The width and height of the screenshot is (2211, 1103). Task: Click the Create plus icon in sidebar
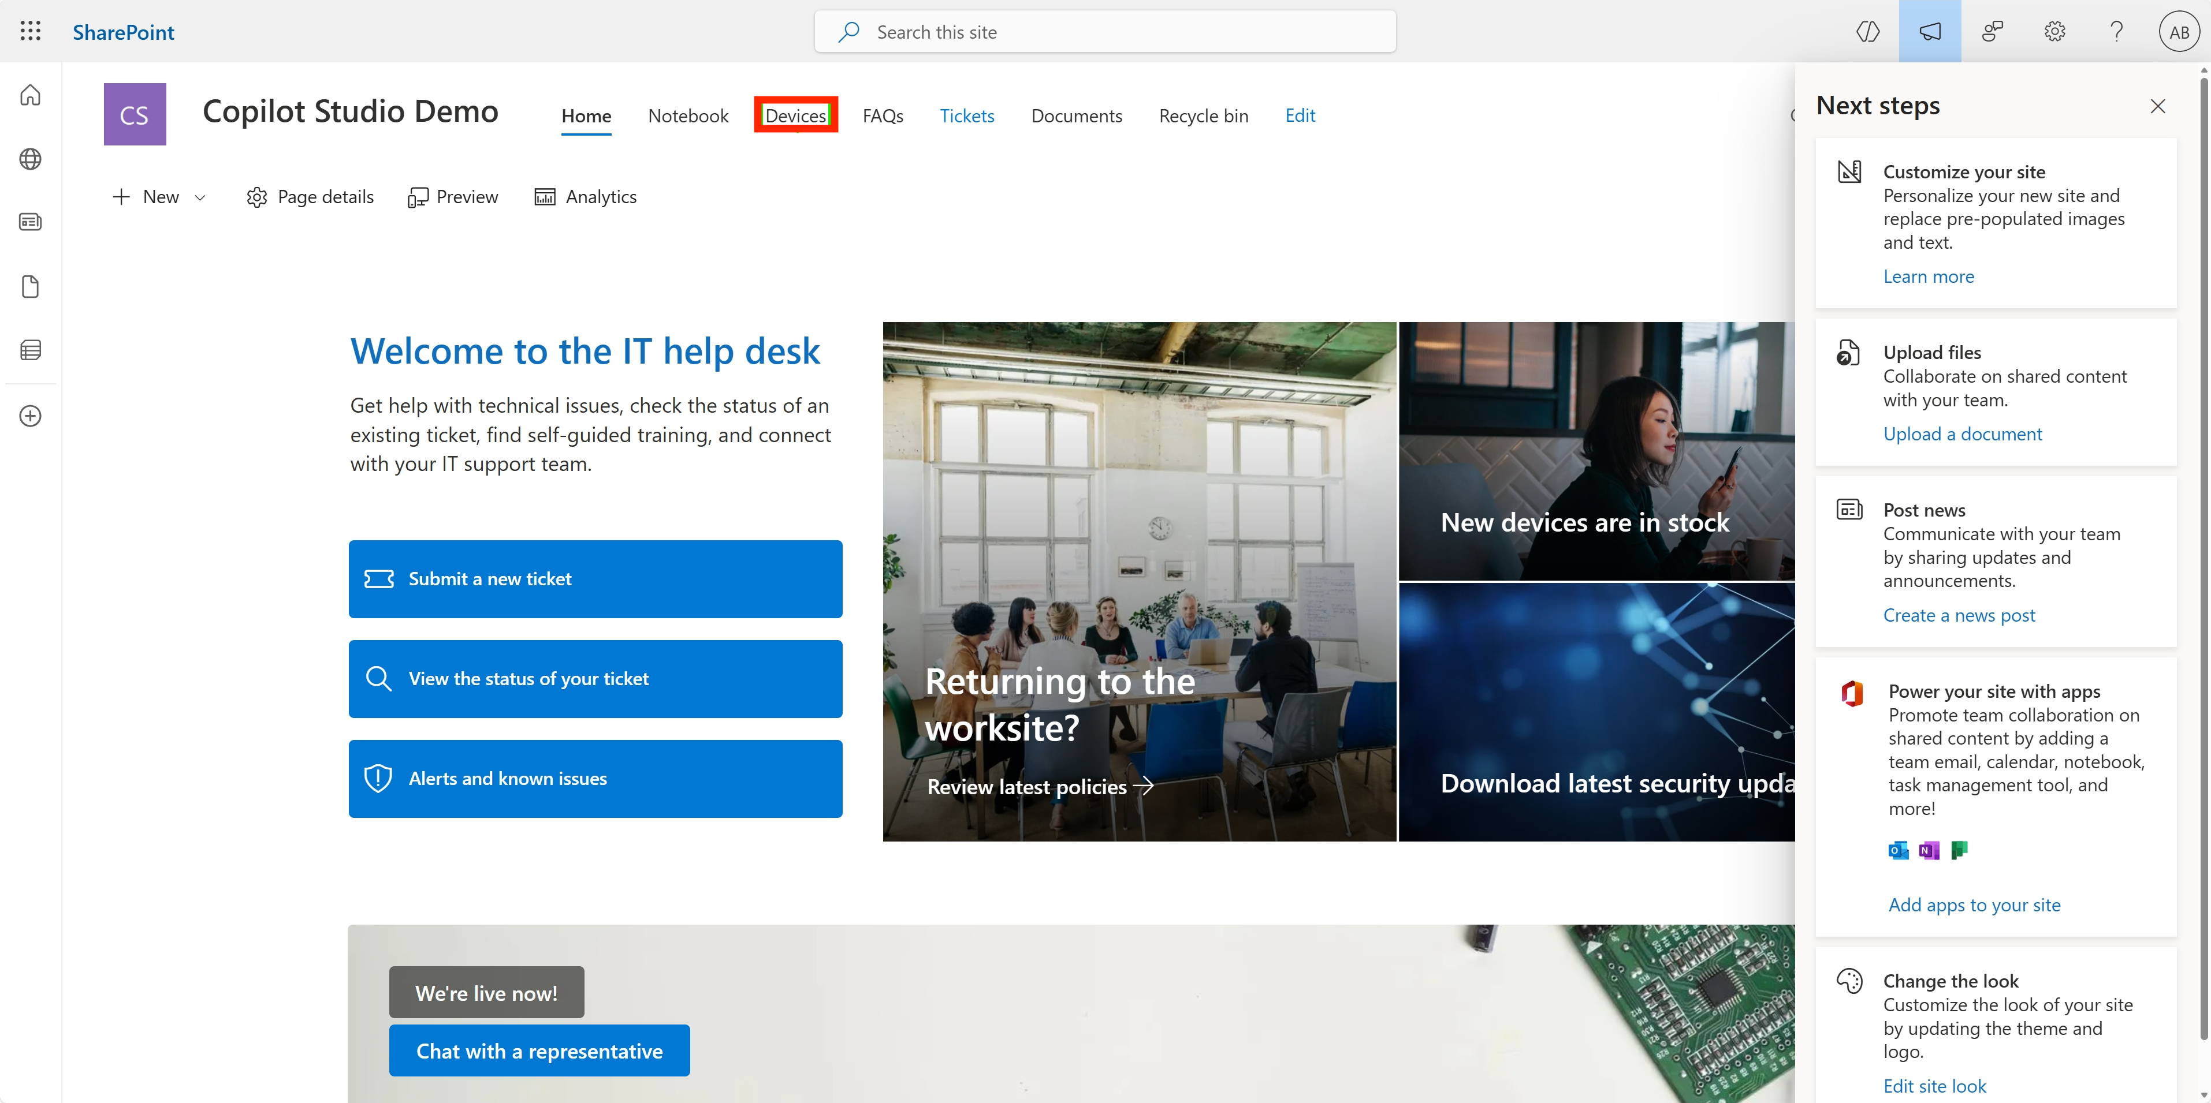tap(30, 416)
